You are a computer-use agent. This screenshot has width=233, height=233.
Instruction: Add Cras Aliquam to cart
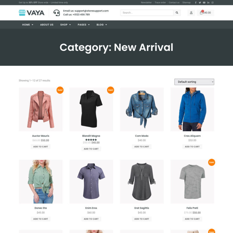pyautogui.click(x=192, y=147)
